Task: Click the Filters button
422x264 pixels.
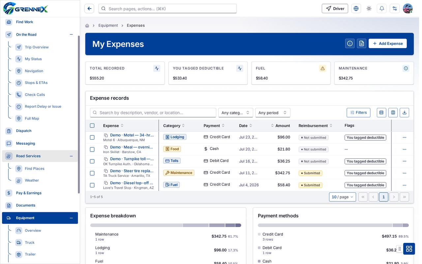Action: coord(358,113)
